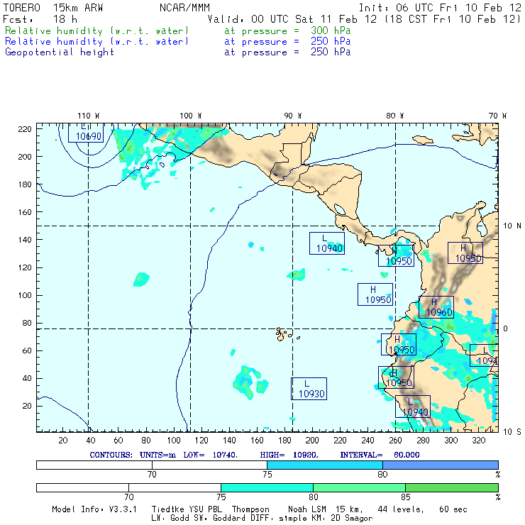Click the 'H 10960' high label box
Image resolution: width=525 pixels, height=525 pixels.
(x=436, y=307)
